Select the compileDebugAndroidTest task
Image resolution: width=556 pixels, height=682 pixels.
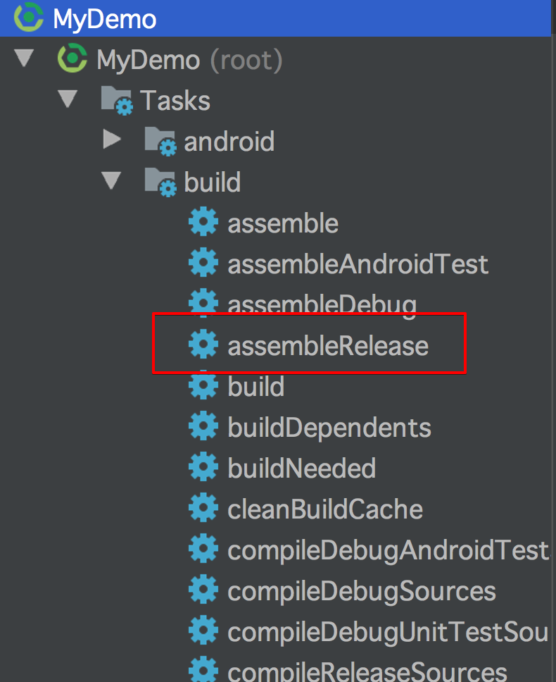pyautogui.click(x=386, y=549)
